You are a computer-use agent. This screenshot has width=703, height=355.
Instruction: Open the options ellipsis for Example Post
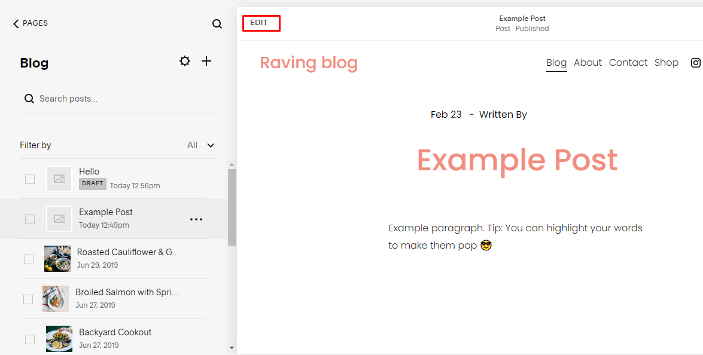(196, 219)
